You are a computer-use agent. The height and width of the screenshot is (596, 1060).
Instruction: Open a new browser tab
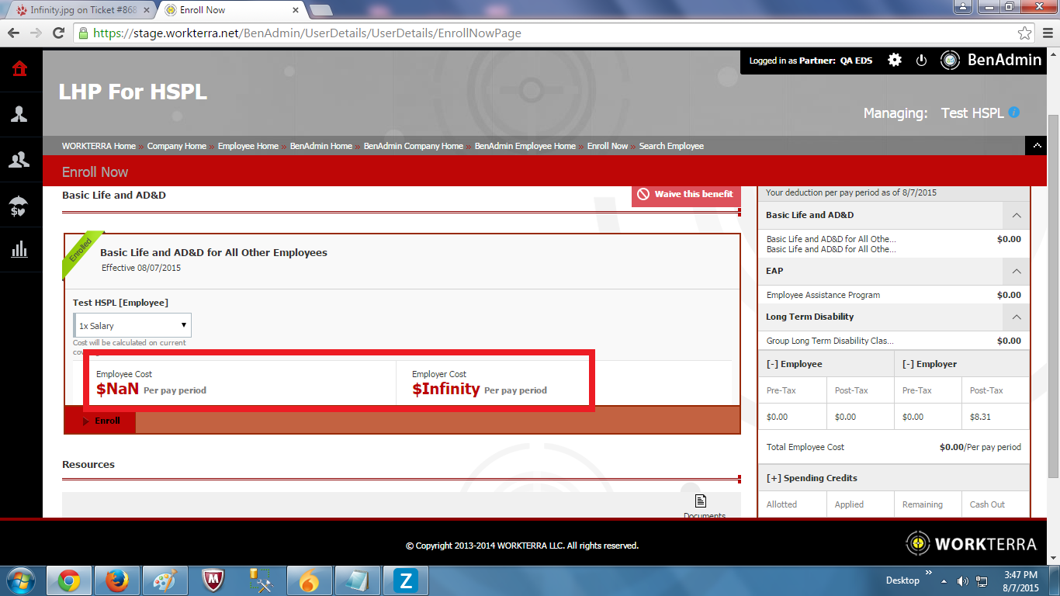320,10
